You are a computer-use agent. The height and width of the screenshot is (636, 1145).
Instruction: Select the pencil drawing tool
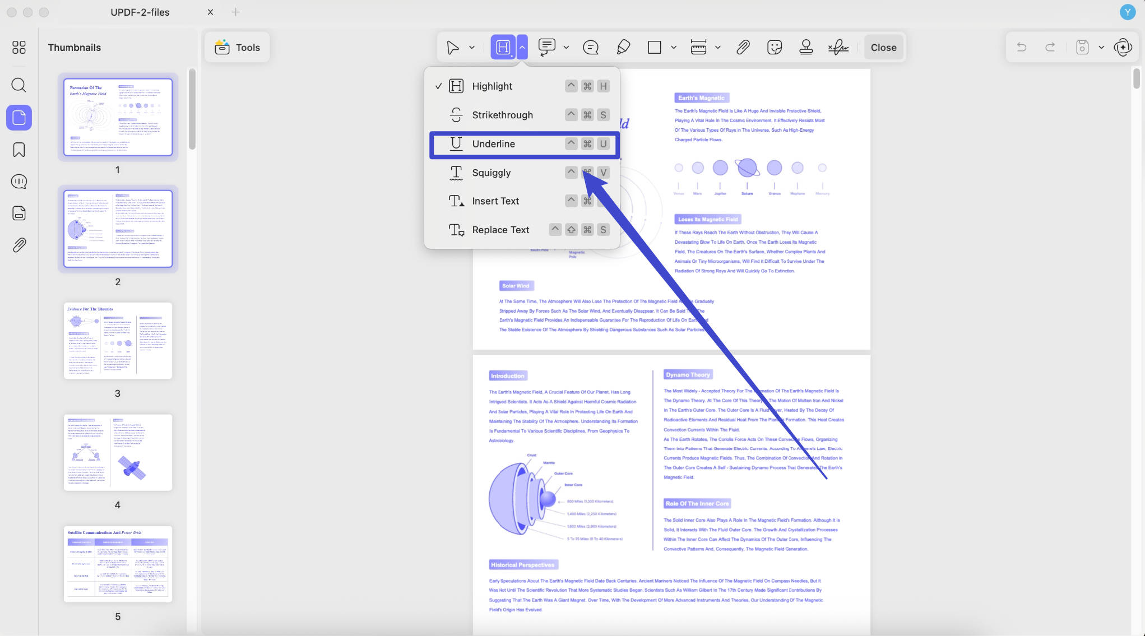click(623, 48)
